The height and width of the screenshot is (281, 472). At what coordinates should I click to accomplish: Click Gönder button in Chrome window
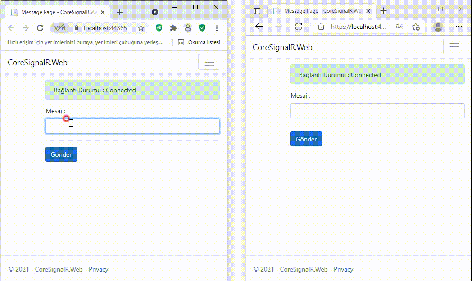point(61,154)
